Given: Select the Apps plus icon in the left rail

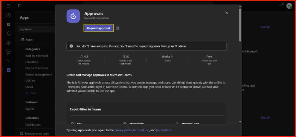Looking at the screenshot, I should (x=9, y=70).
